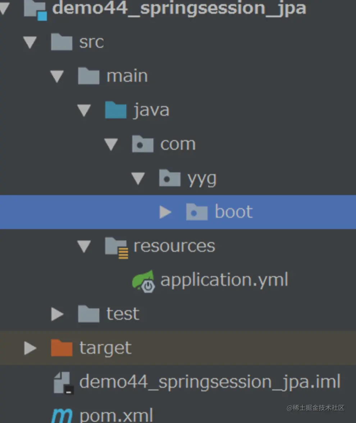The height and width of the screenshot is (423, 356).
Task: Expand the test folder arrow
Action: [x=57, y=314]
